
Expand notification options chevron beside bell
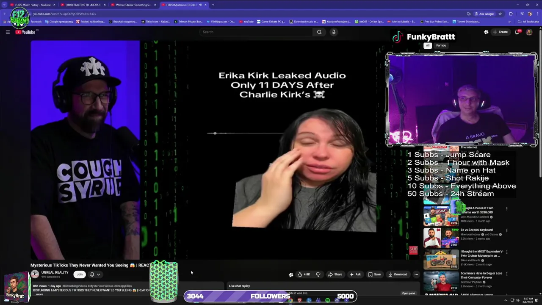[98, 274]
